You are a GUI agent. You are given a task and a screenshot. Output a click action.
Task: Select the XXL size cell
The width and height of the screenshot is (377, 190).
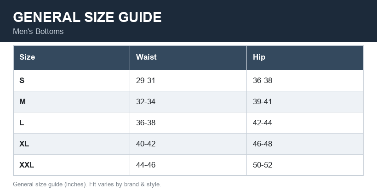pyautogui.click(x=72, y=165)
